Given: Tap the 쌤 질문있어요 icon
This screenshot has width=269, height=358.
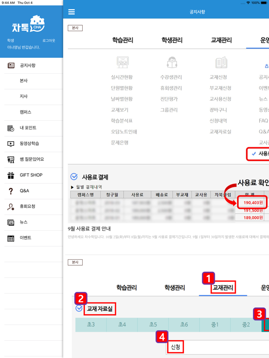Looking at the screenshot, I should [x=11, y=159].
